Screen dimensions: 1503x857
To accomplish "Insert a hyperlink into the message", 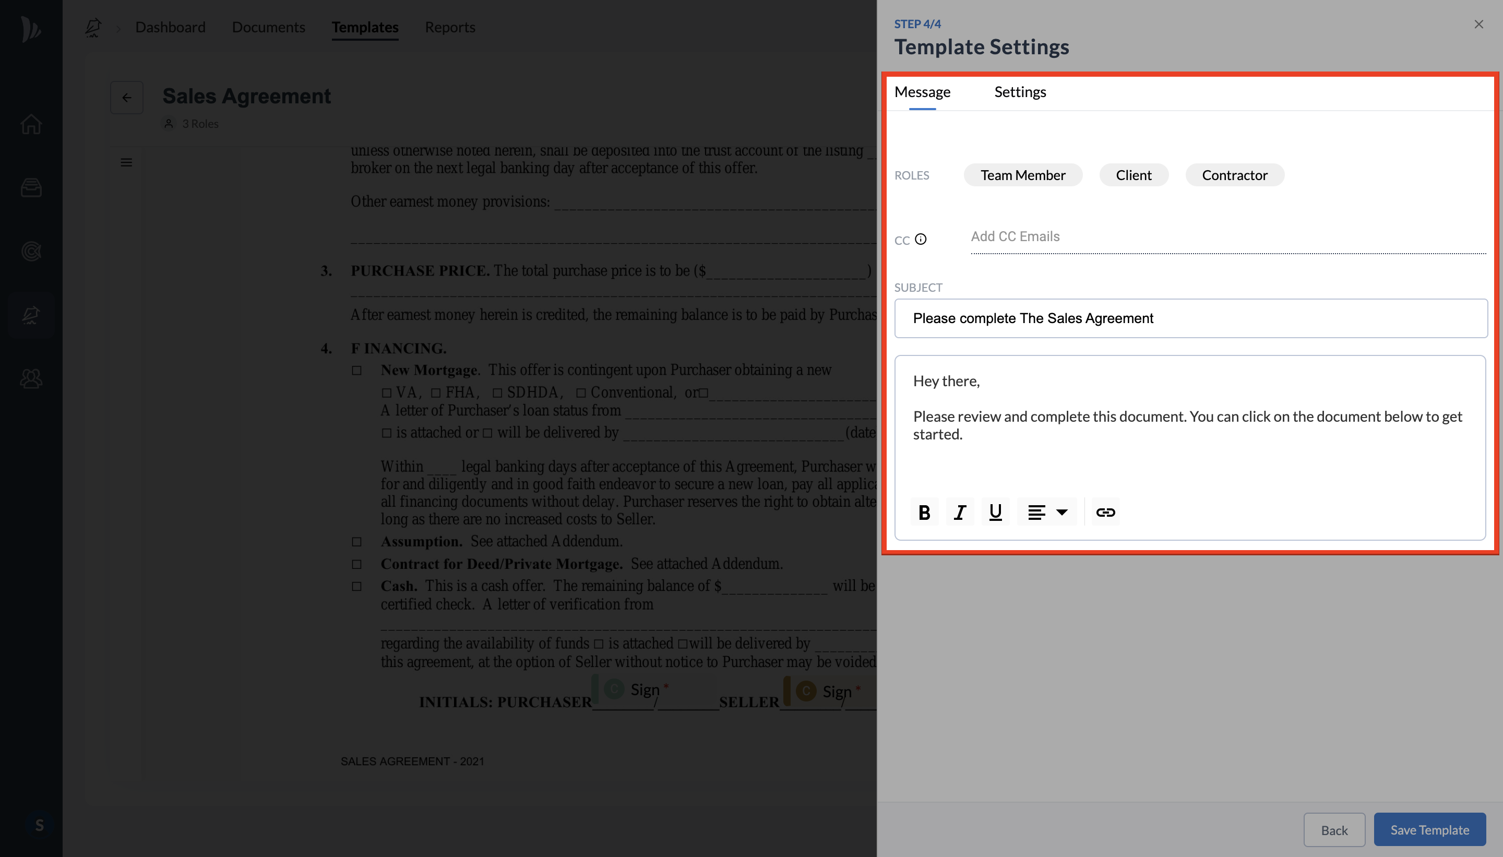I will [1105, 512].
